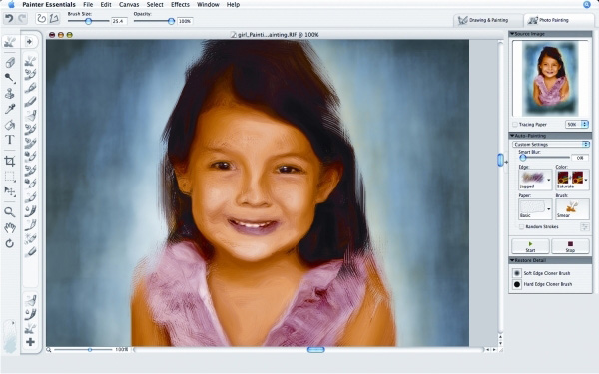Screen dimensions: 599x374
Task: Select the Paint Bucket tool
Action: coord(10,125)
